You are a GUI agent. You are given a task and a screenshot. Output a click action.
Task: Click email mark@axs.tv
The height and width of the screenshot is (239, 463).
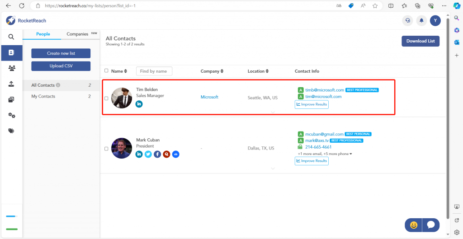tap(317, 141)
